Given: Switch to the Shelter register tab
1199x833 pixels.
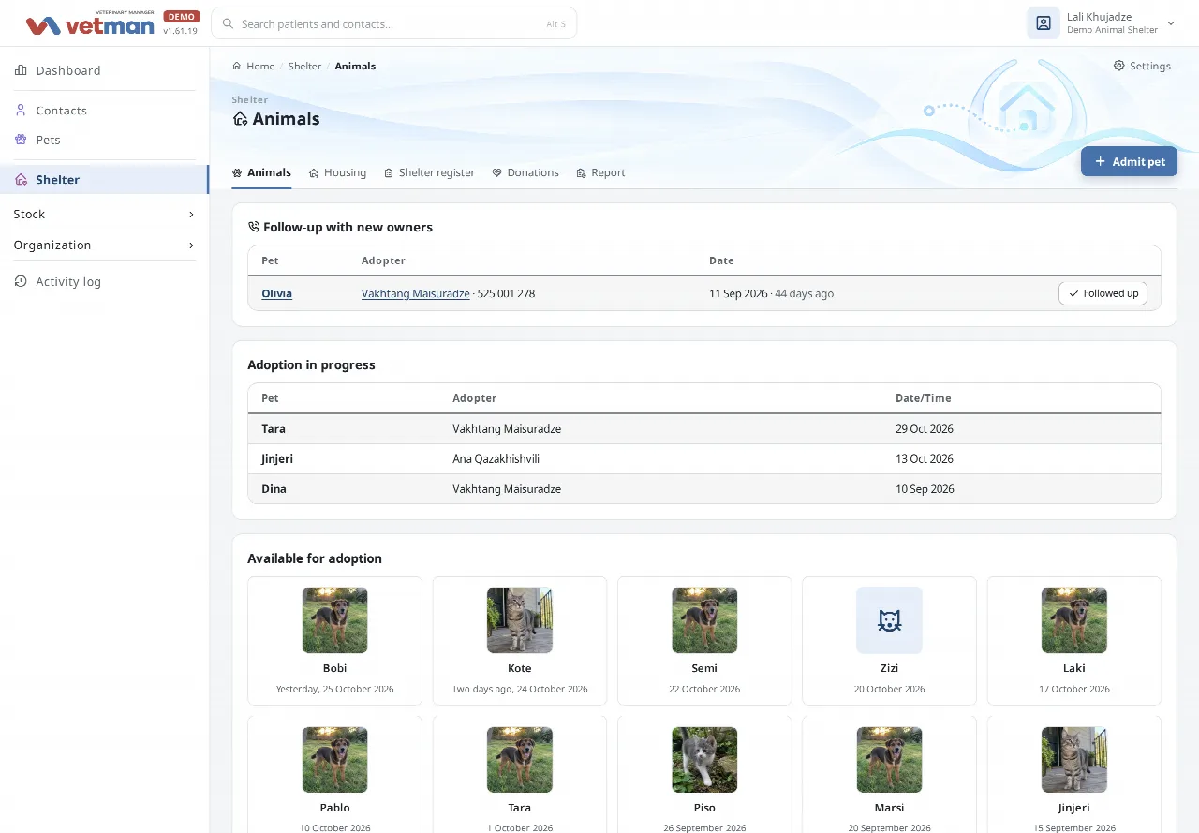Looking at the screenshot, I should click(429, 172).
